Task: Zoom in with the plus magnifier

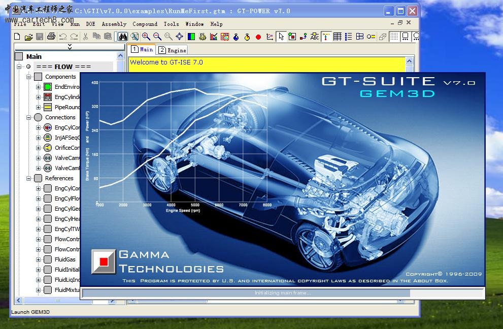Action: 146,37
